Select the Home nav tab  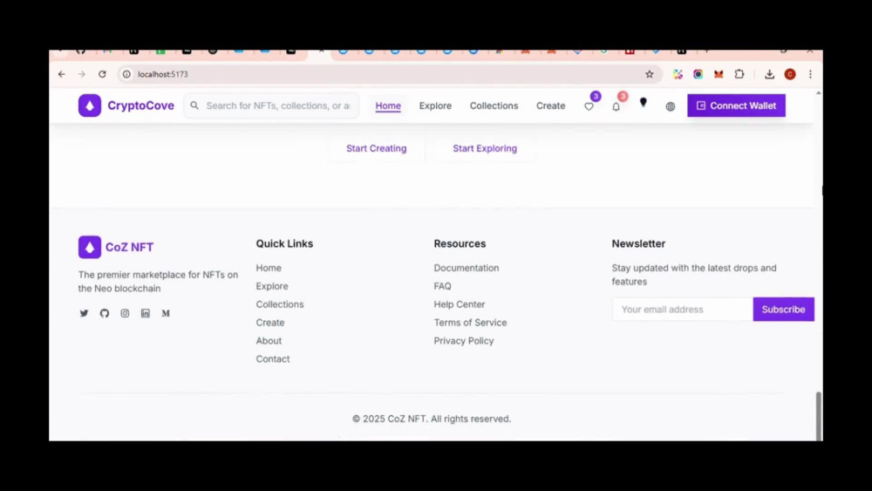point(388,106)
